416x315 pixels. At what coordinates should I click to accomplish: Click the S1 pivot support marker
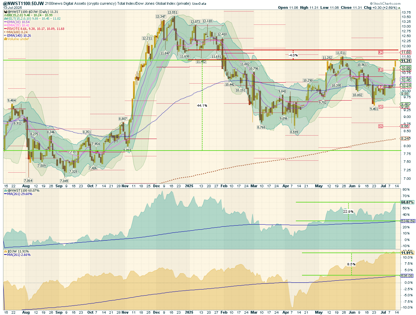[381, 107]
